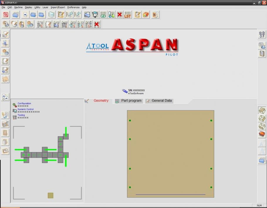This screenshot has width=267, height=208.
Task: Click the a-b/3F formula icon
Action: 262,34
